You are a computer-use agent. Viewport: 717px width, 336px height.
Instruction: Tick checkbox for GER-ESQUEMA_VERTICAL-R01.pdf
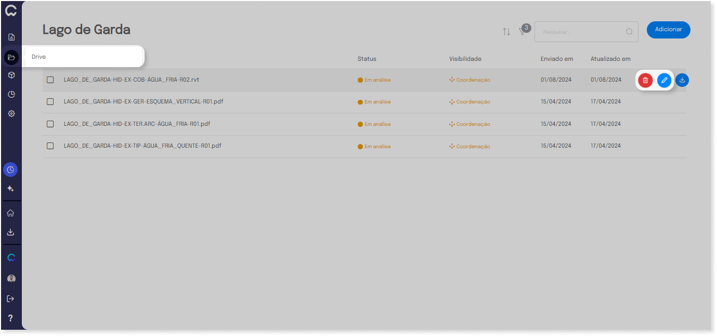click(50, 101)
